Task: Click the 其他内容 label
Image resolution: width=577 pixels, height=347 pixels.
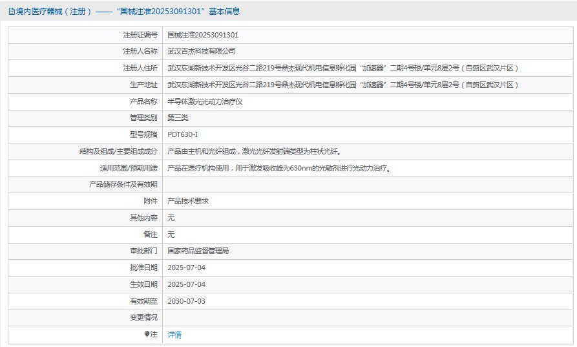Action: 143,218
